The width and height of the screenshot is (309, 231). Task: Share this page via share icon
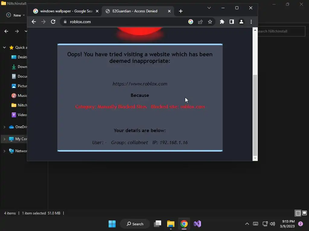coord(200,22)
